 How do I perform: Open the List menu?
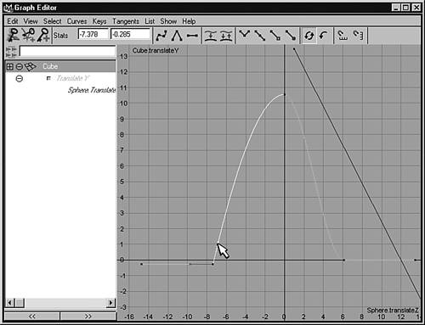pos(150,21)
